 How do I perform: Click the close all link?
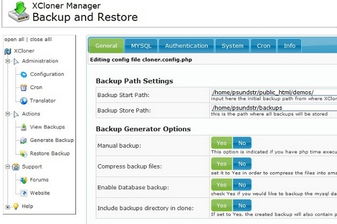(41, 39)
